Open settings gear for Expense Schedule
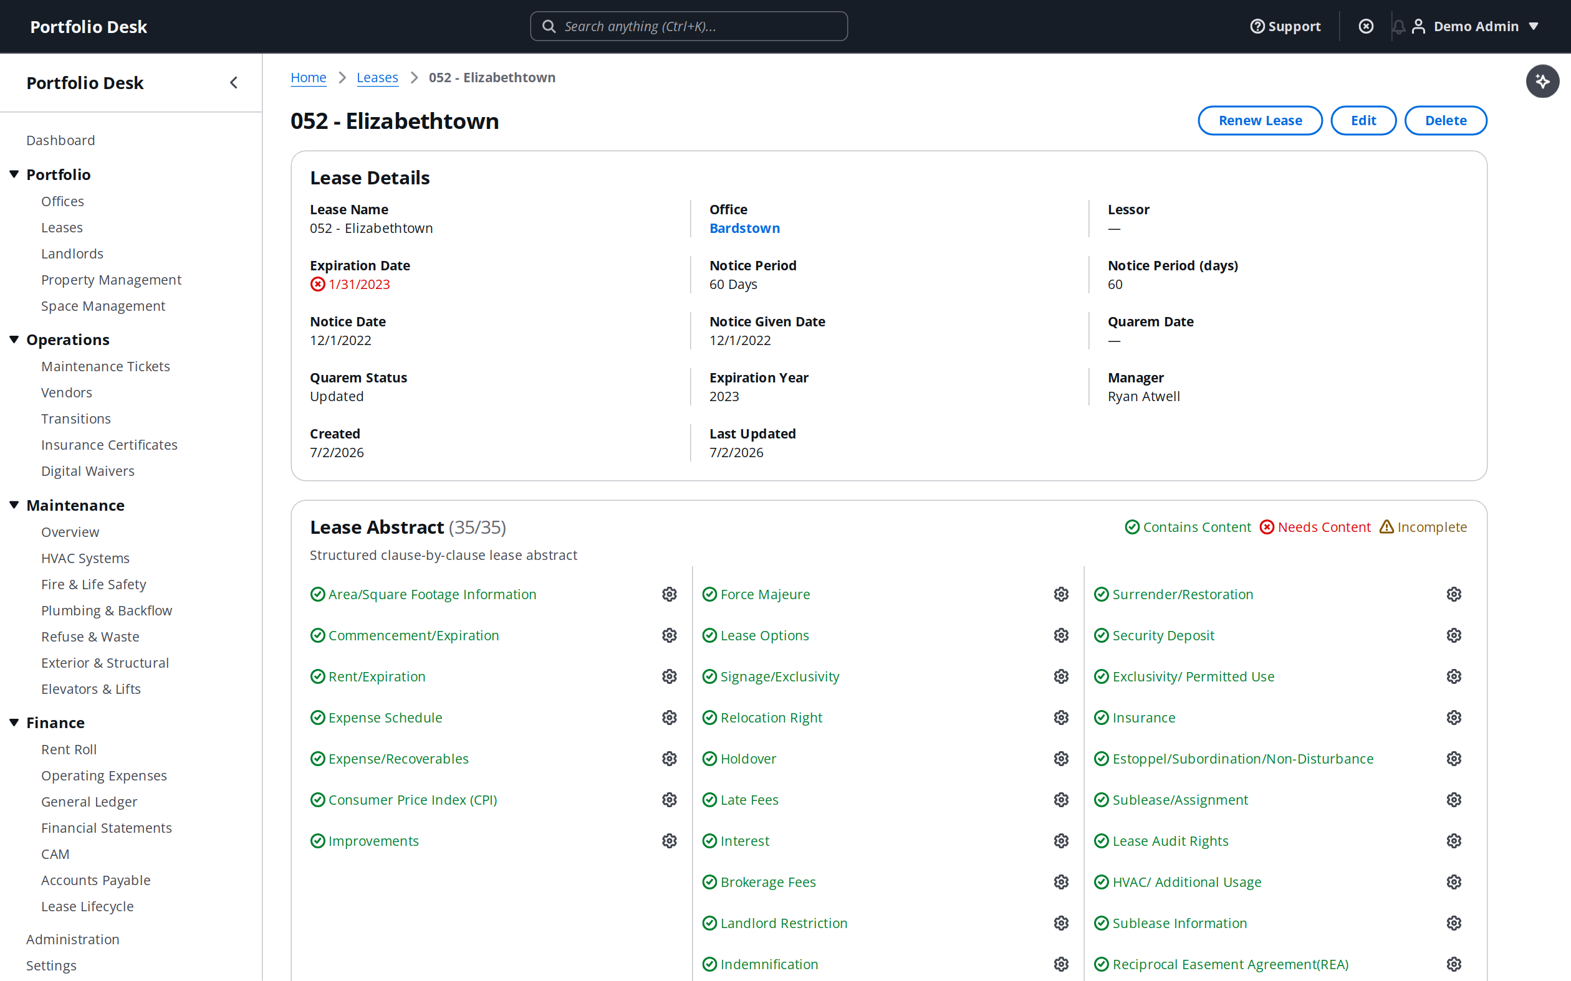This screenshot has width=1571, height=981. click(670, 718)
